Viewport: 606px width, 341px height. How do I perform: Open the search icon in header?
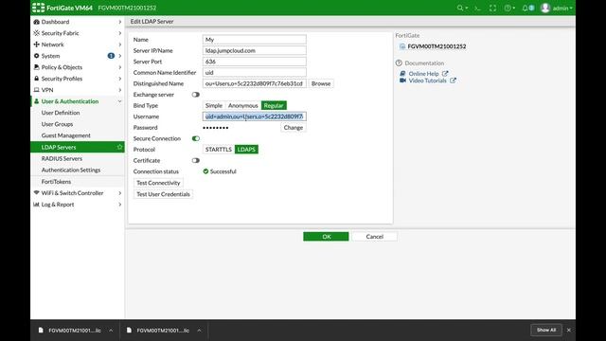(459, 8)
